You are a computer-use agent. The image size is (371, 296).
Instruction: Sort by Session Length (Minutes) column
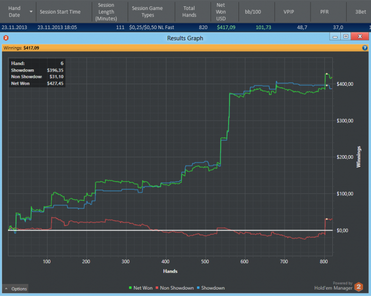click(106, 12)
